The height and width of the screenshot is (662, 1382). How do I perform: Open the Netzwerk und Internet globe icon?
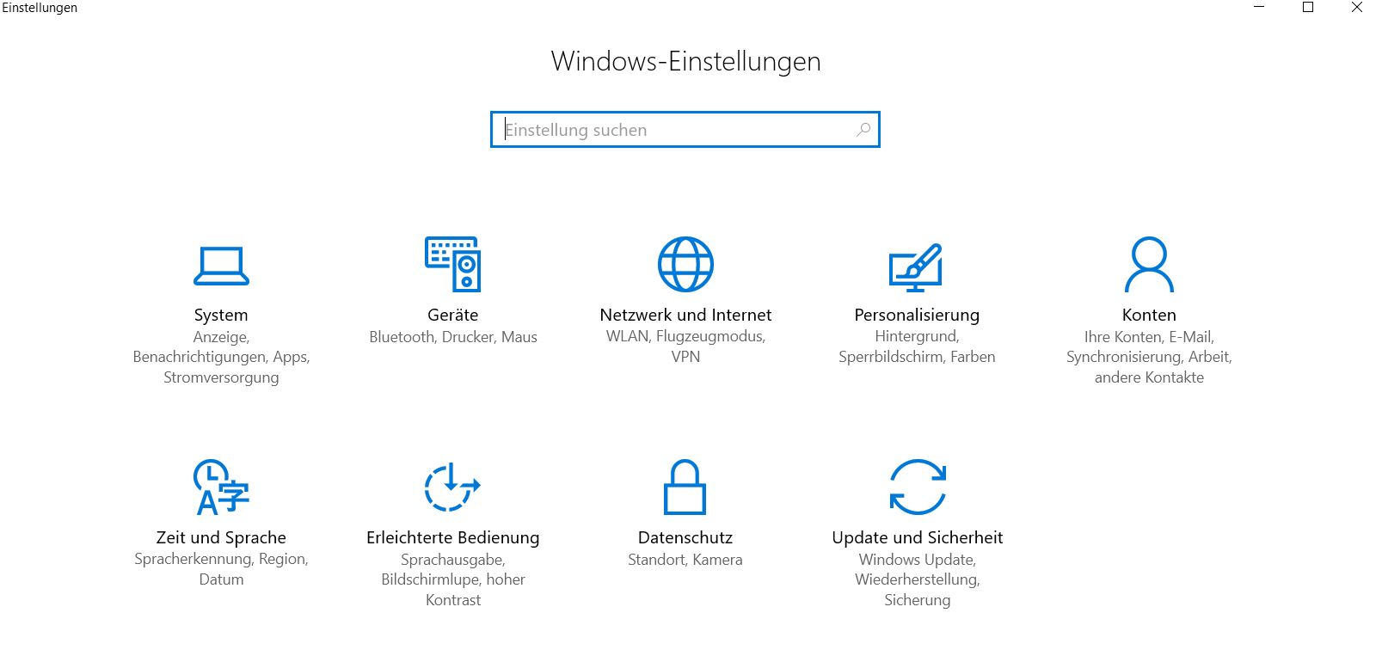[685, 264]
